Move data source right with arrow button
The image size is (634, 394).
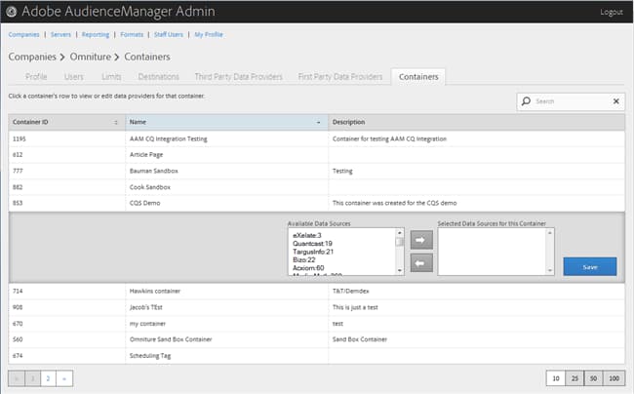point(421,240)
